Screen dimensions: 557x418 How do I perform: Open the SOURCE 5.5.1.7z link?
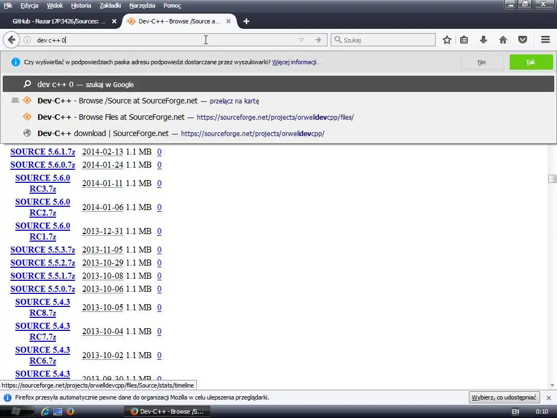42,276
